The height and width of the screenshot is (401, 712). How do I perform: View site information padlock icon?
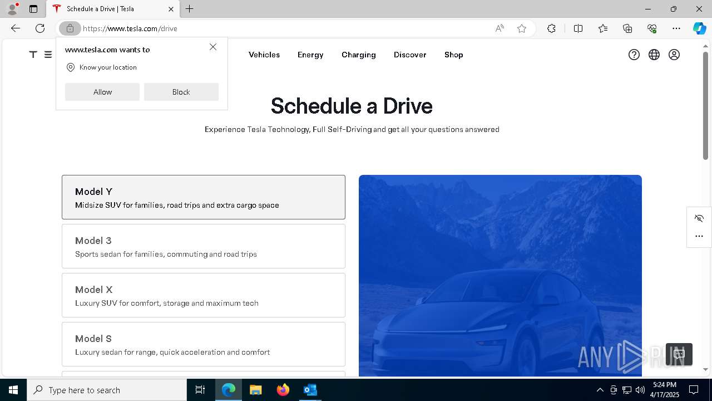pyautogui.click(x=70, y=28)
